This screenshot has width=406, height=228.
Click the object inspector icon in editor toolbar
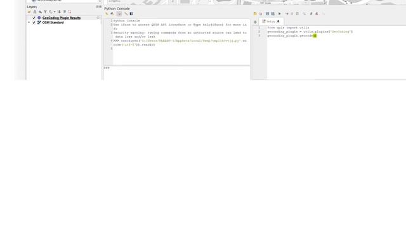[324, 14]
